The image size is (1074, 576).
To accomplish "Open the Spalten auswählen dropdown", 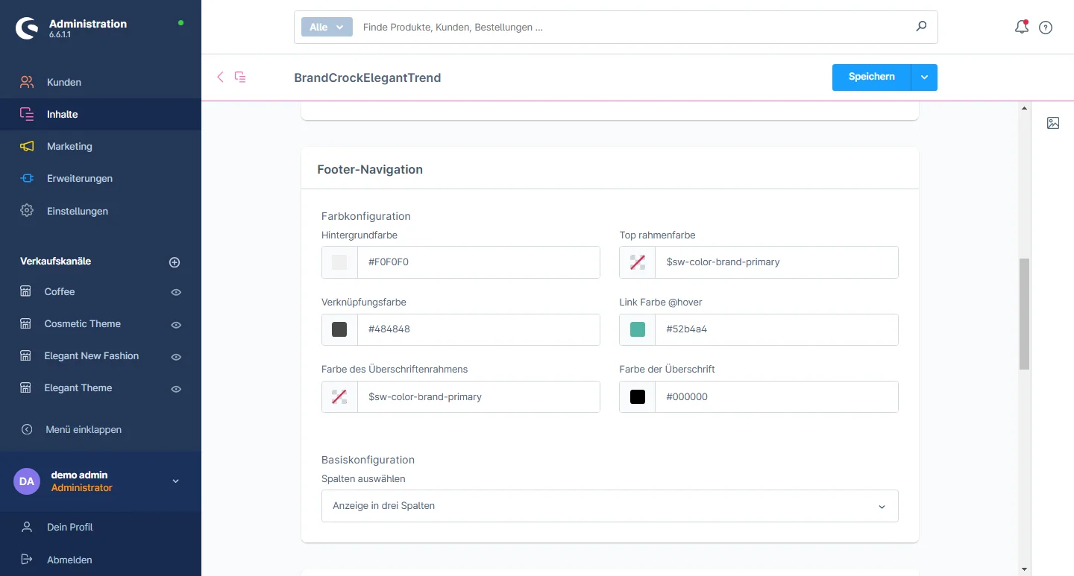I will coord(609,506).
